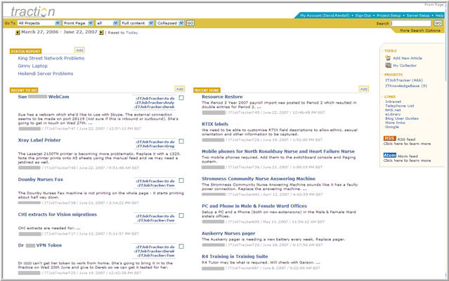Open Server Setup in top menu
This screenshot has width=449, height=281.
pyautogui.click(x=419, y=15)
